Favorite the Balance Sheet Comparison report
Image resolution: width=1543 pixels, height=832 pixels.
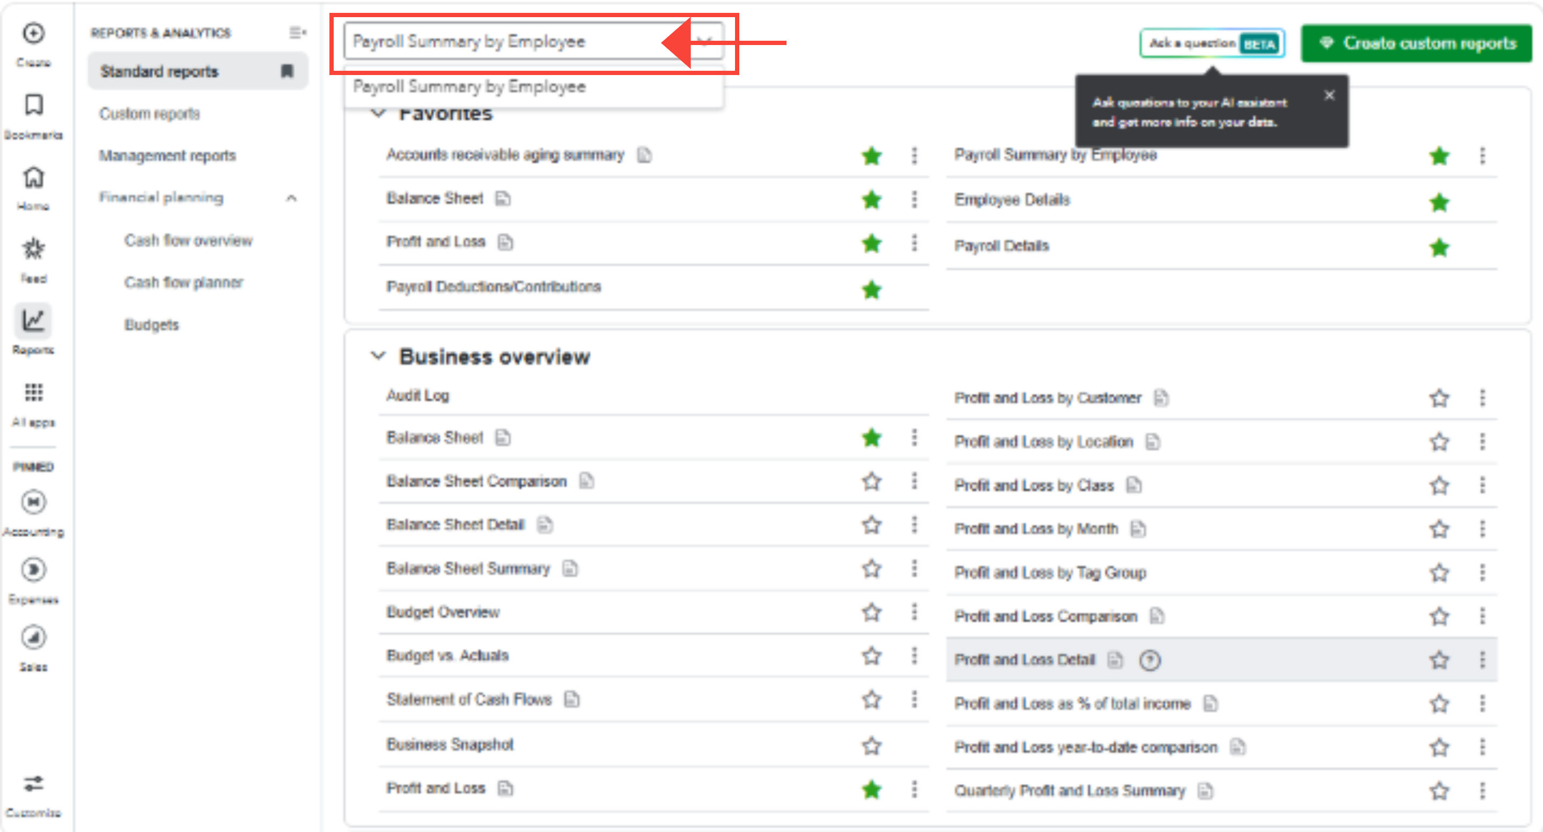[871, 481]
